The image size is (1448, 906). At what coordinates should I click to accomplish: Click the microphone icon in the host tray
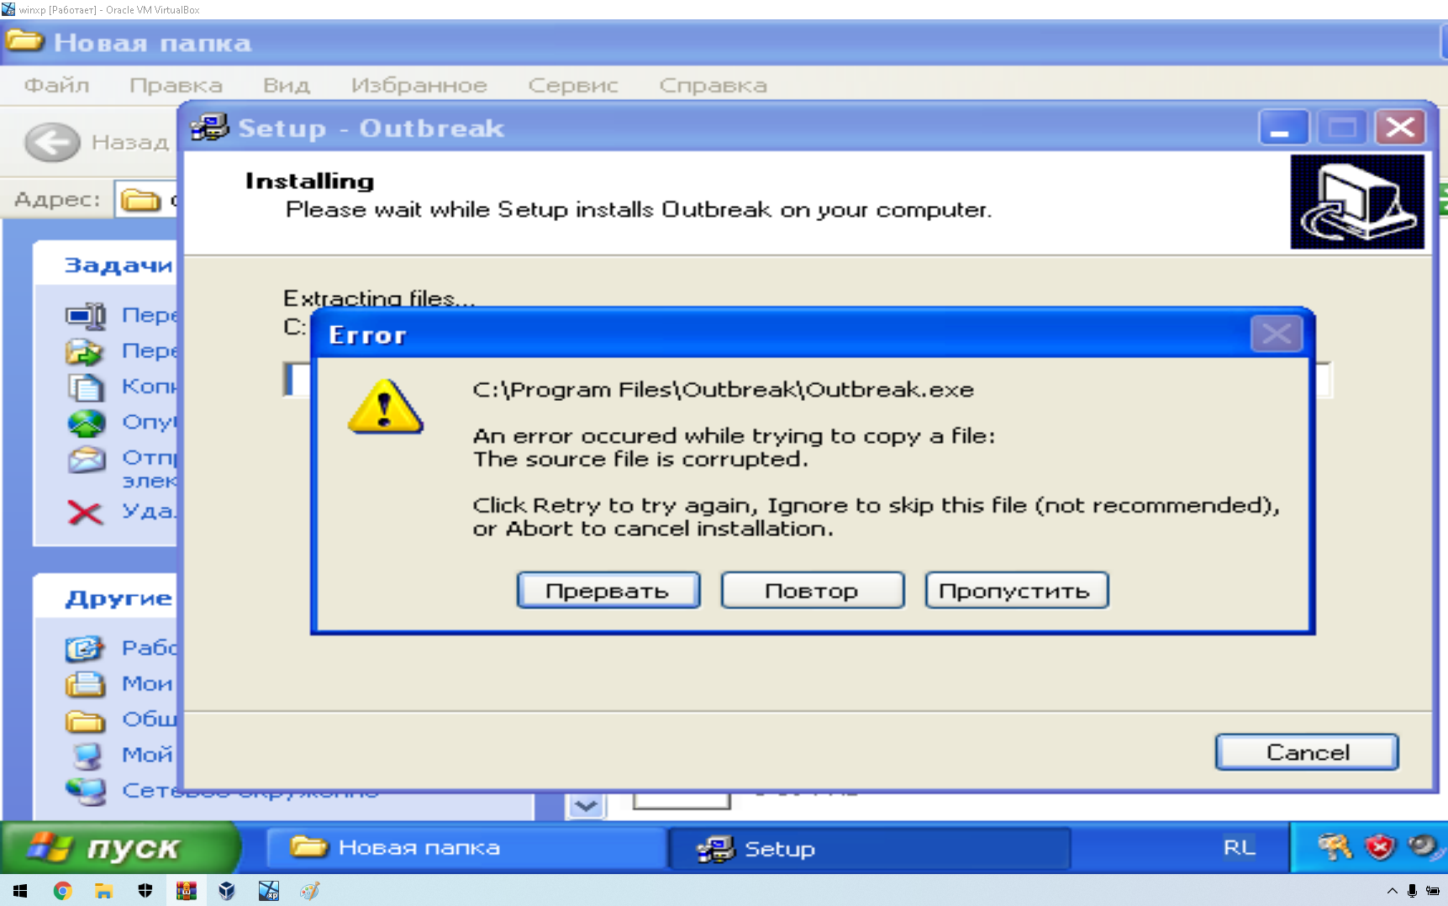click(1412, 891)
